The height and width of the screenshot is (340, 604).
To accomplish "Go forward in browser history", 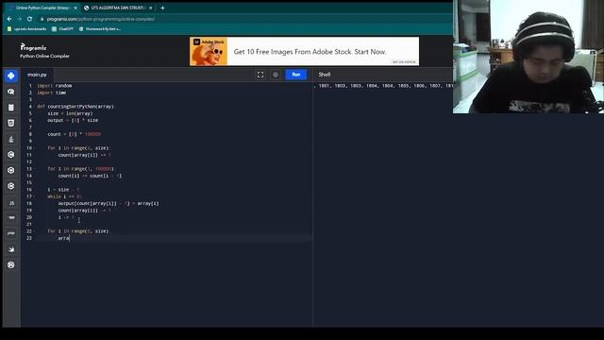I will (x=19, y=19).
